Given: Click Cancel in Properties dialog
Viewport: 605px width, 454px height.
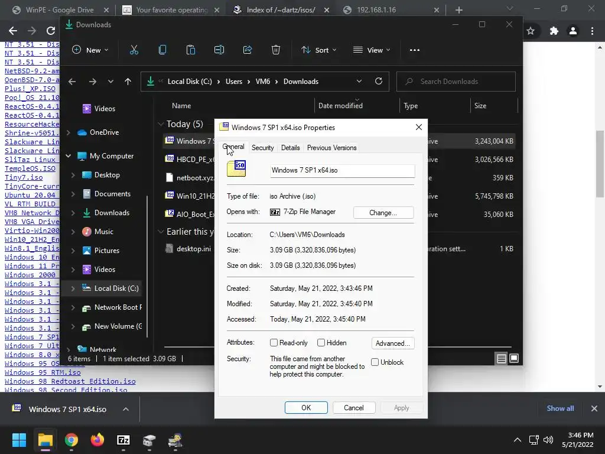Looking at the screenshot, I should pyautogui.click(x=354, y=408).
